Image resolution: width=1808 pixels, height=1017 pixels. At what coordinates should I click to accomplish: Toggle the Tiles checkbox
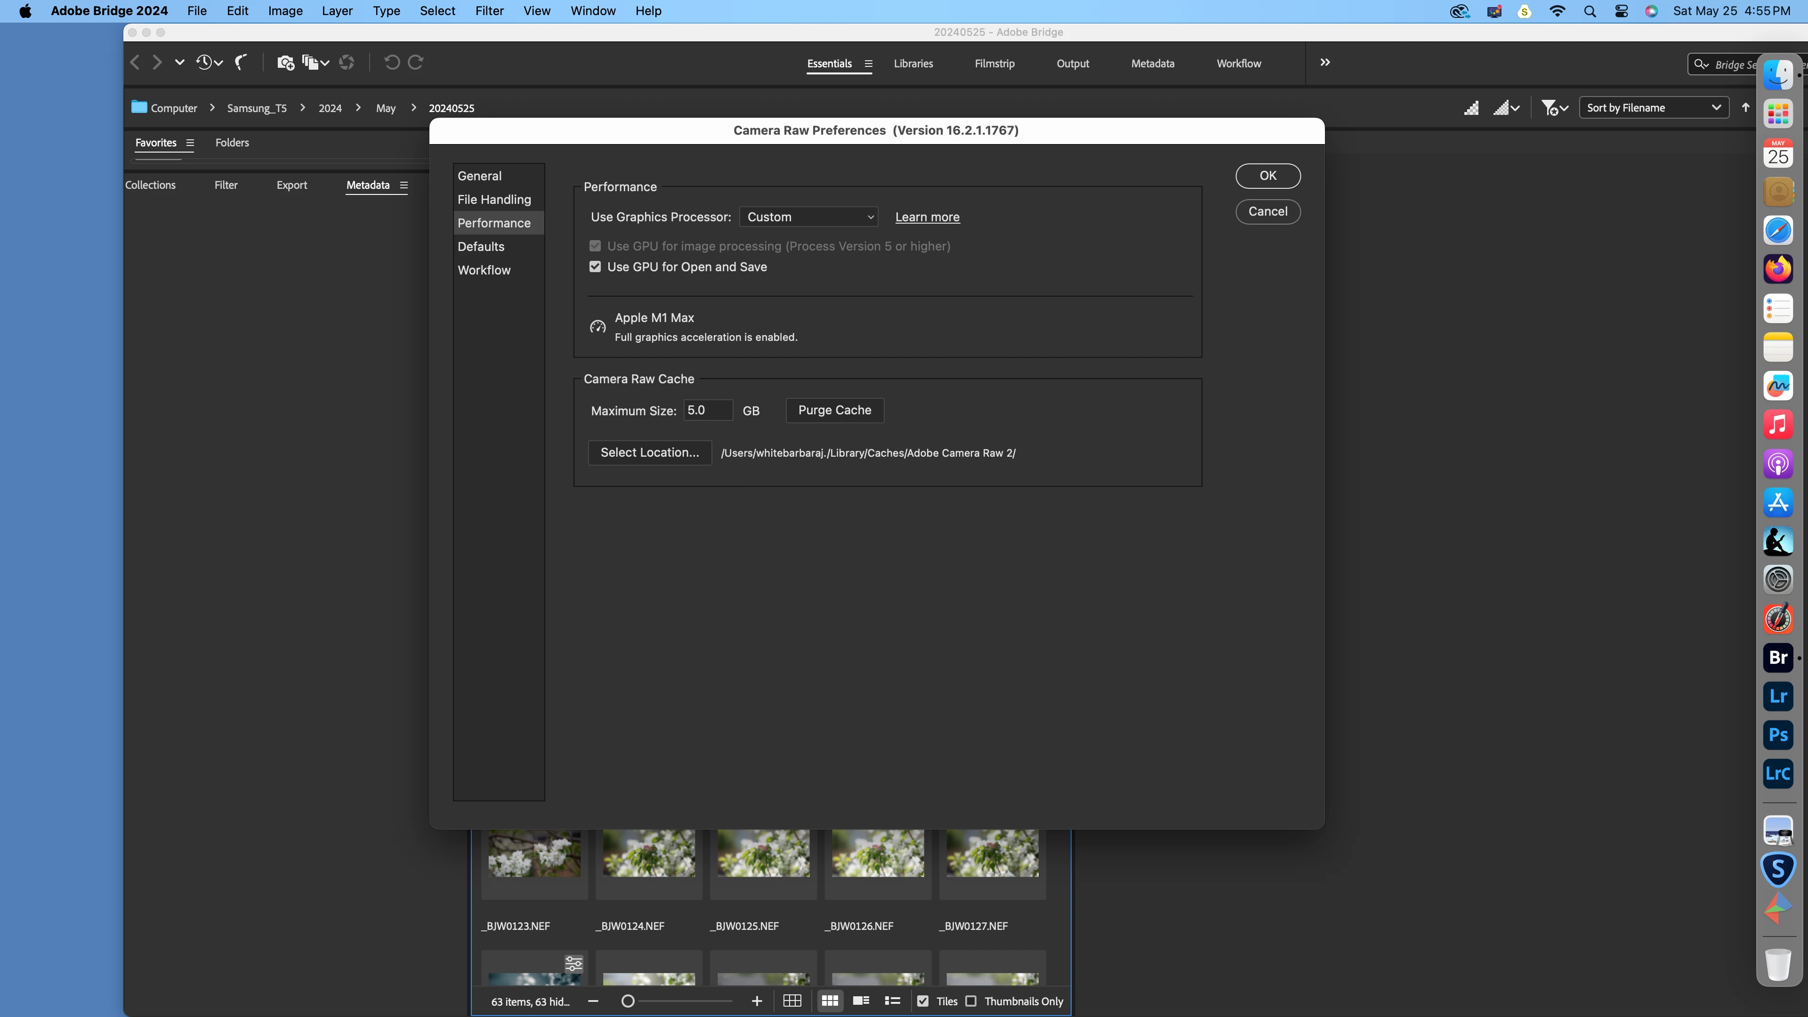923,1001
